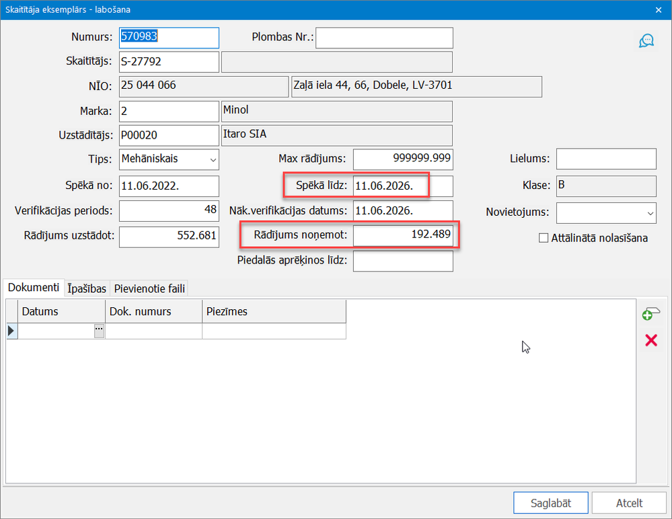Screen dimensions: 672x519
Task: Delete document row with red X icon
Action: coord(651,340)
